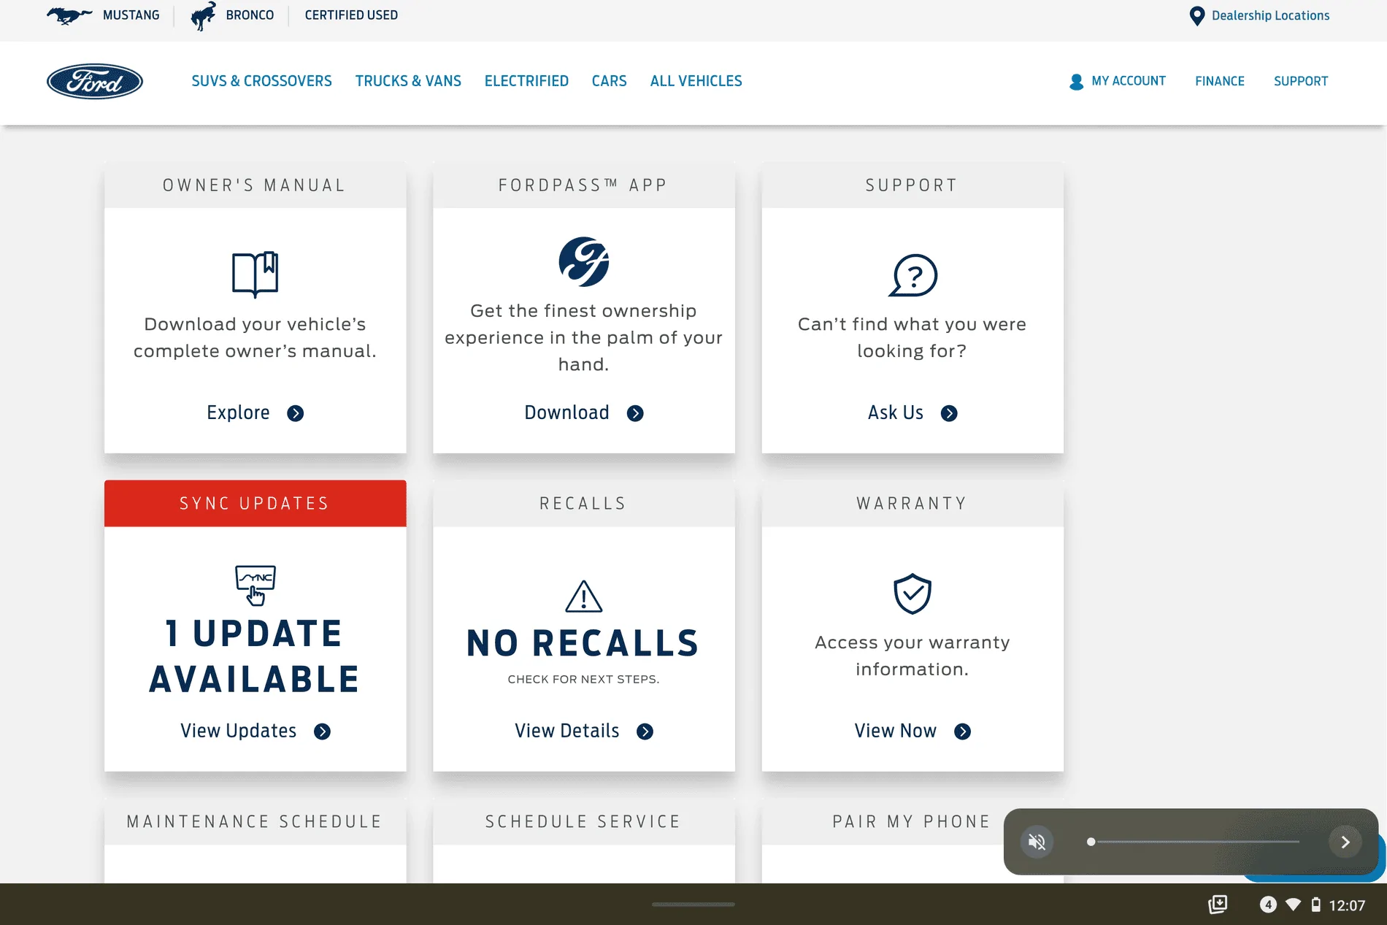Expand the volume panel arrow
This screenshot has height=925, width=1387.
(1345, 842)
